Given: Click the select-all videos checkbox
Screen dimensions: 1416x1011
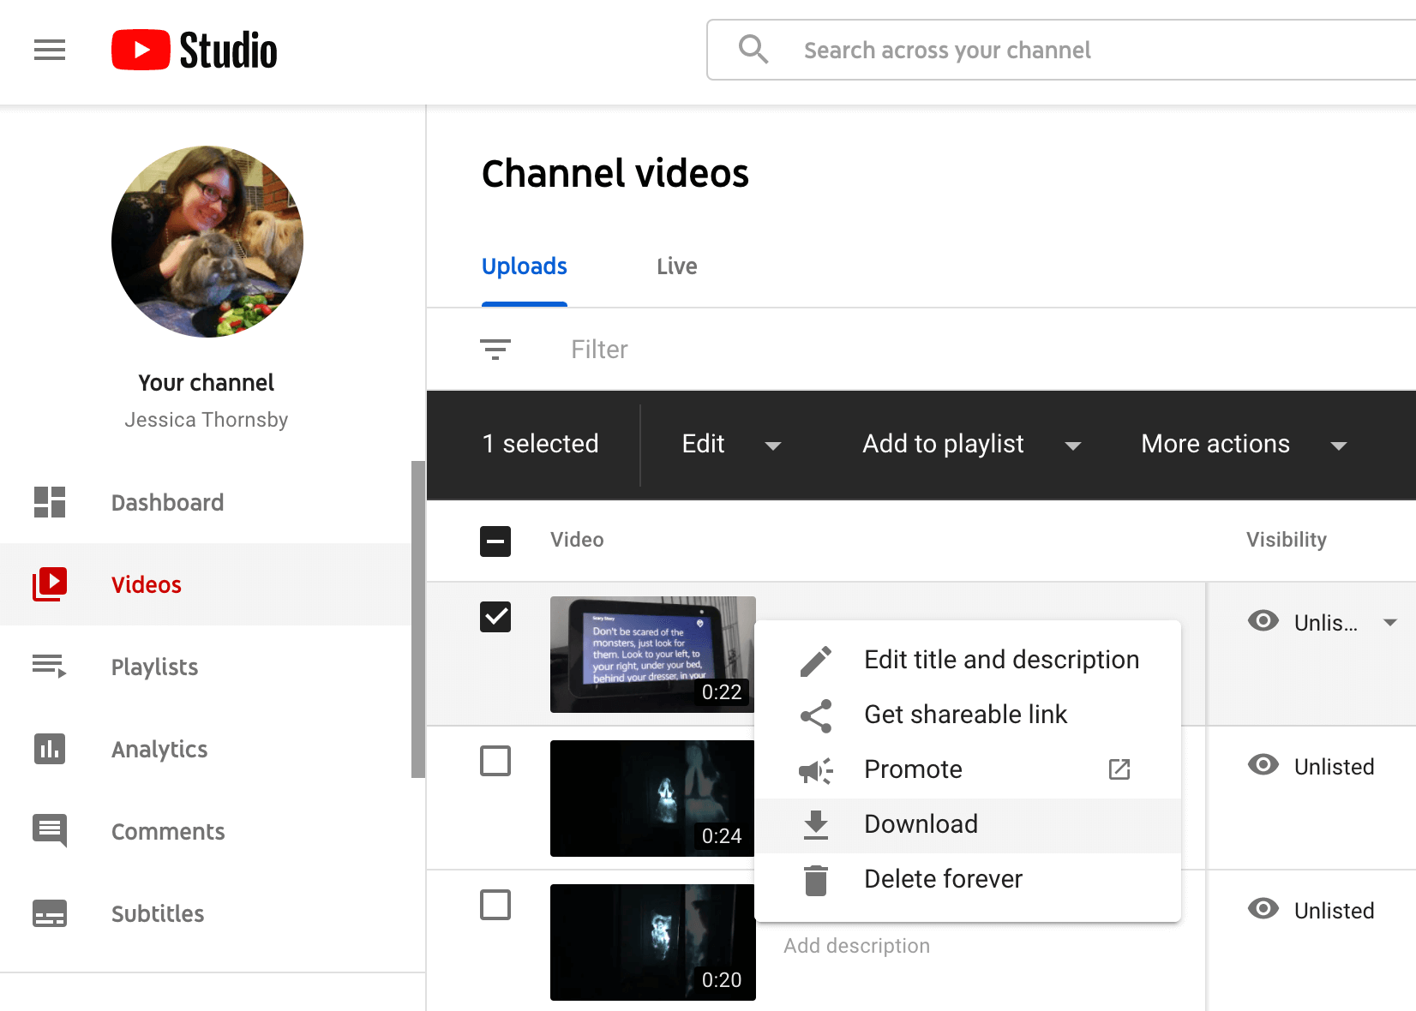Looking at the screenshot, I should [495, 541].
